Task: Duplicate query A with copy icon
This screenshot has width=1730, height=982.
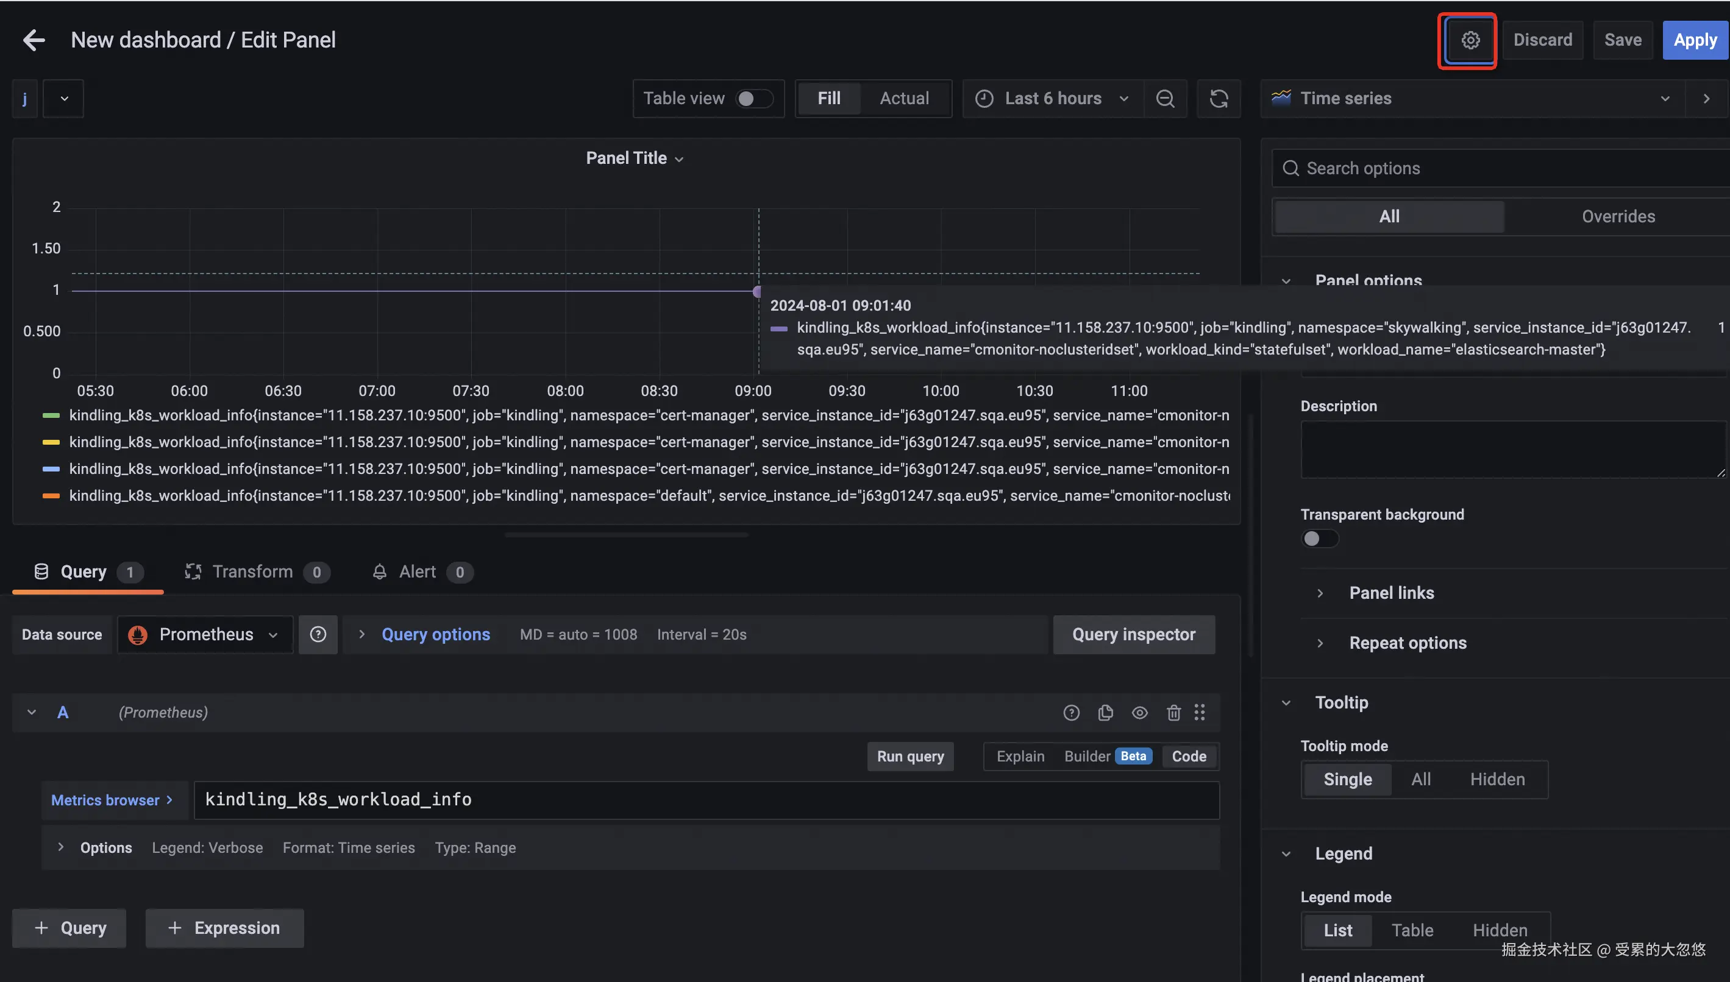Action: (1105, 713)
